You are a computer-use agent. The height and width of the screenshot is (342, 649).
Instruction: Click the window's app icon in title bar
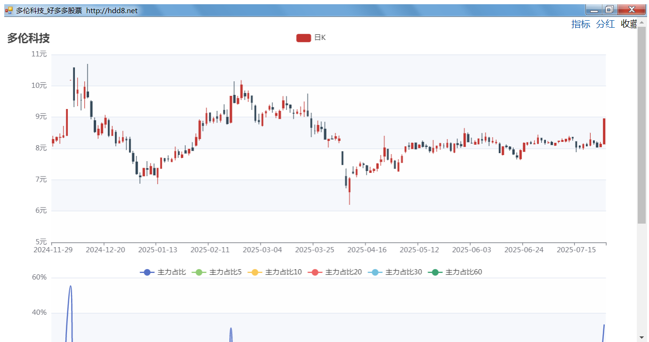(x=8, y=10)
